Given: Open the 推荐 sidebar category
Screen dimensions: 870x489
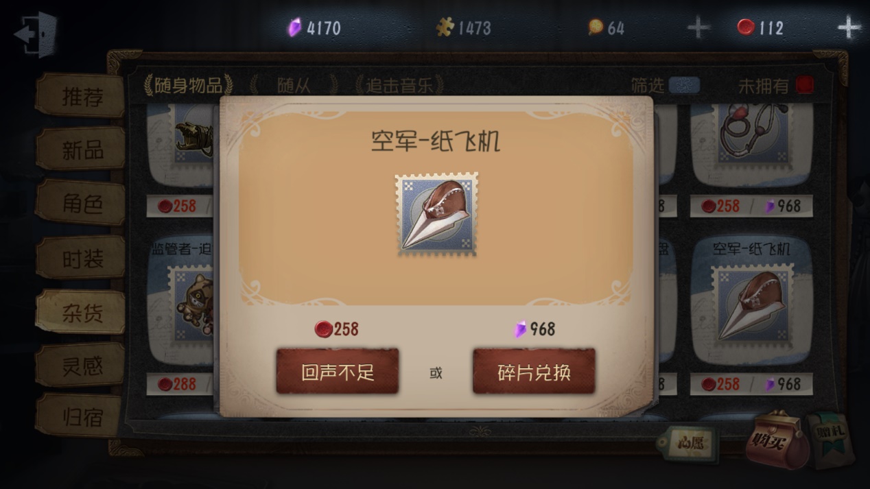Looking at the screenshot, I should [81, 95].
